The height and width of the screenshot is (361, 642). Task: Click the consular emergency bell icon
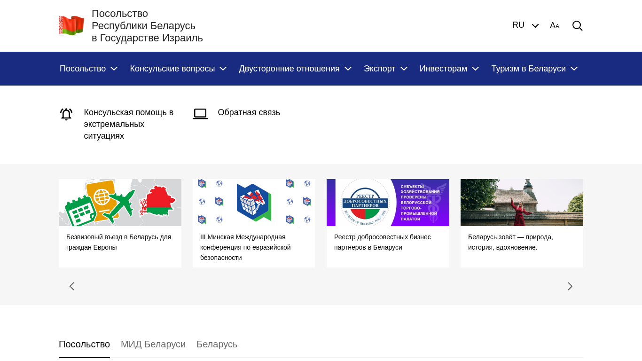pos(66,114)
